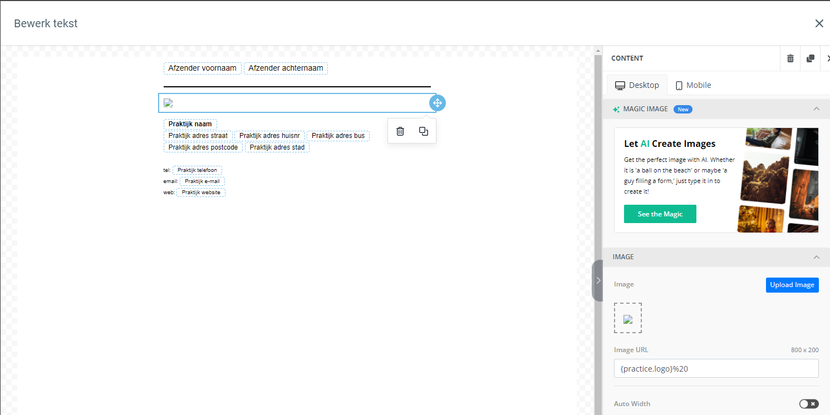Screen dimensions: 830x415
Task: Select Praktijk telefoon placeholder
Action: coord(197,170)
